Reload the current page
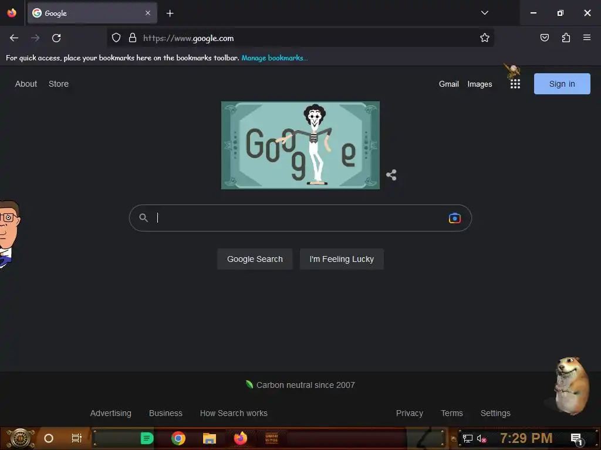The height and width of the screenshot is (450, 601). click(56, 38)
